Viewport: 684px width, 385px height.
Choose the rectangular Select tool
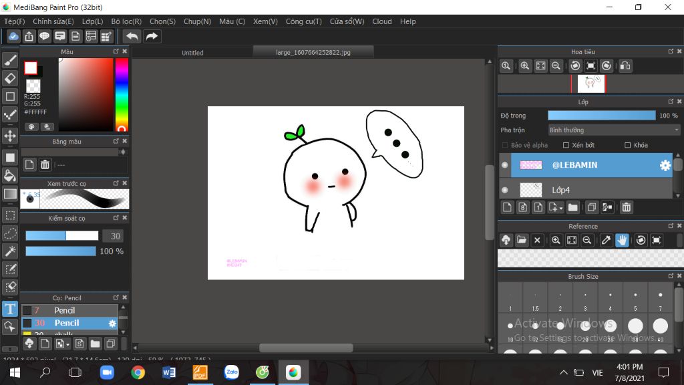[x=10, y=215]
